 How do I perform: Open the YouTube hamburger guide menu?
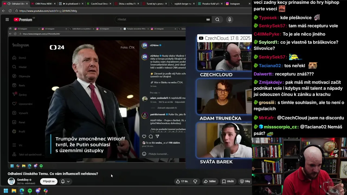tap(7, 19)
